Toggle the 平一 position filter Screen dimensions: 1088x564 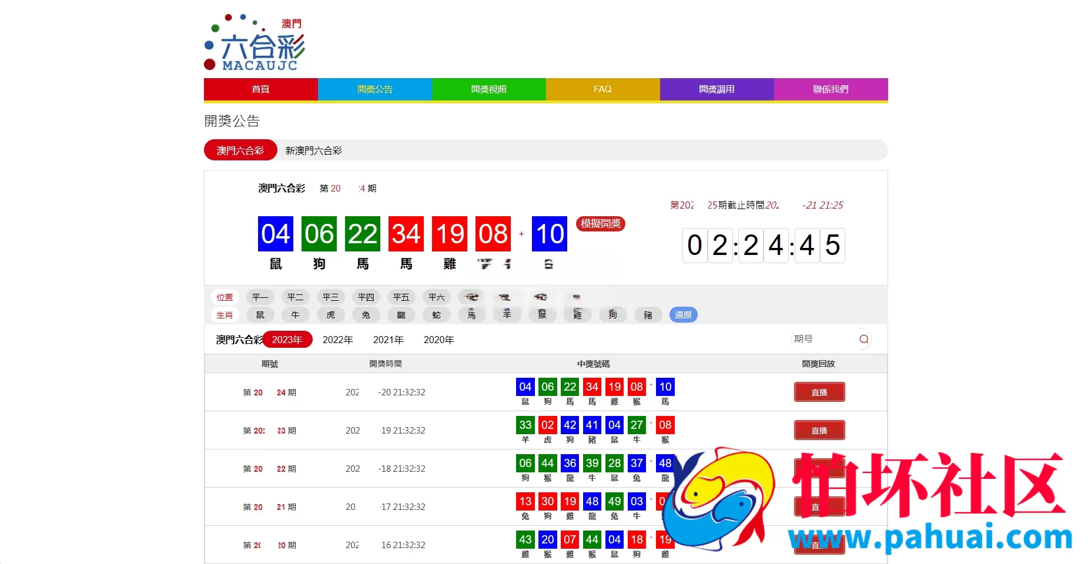pyautogui.click(x=260, y=297)
